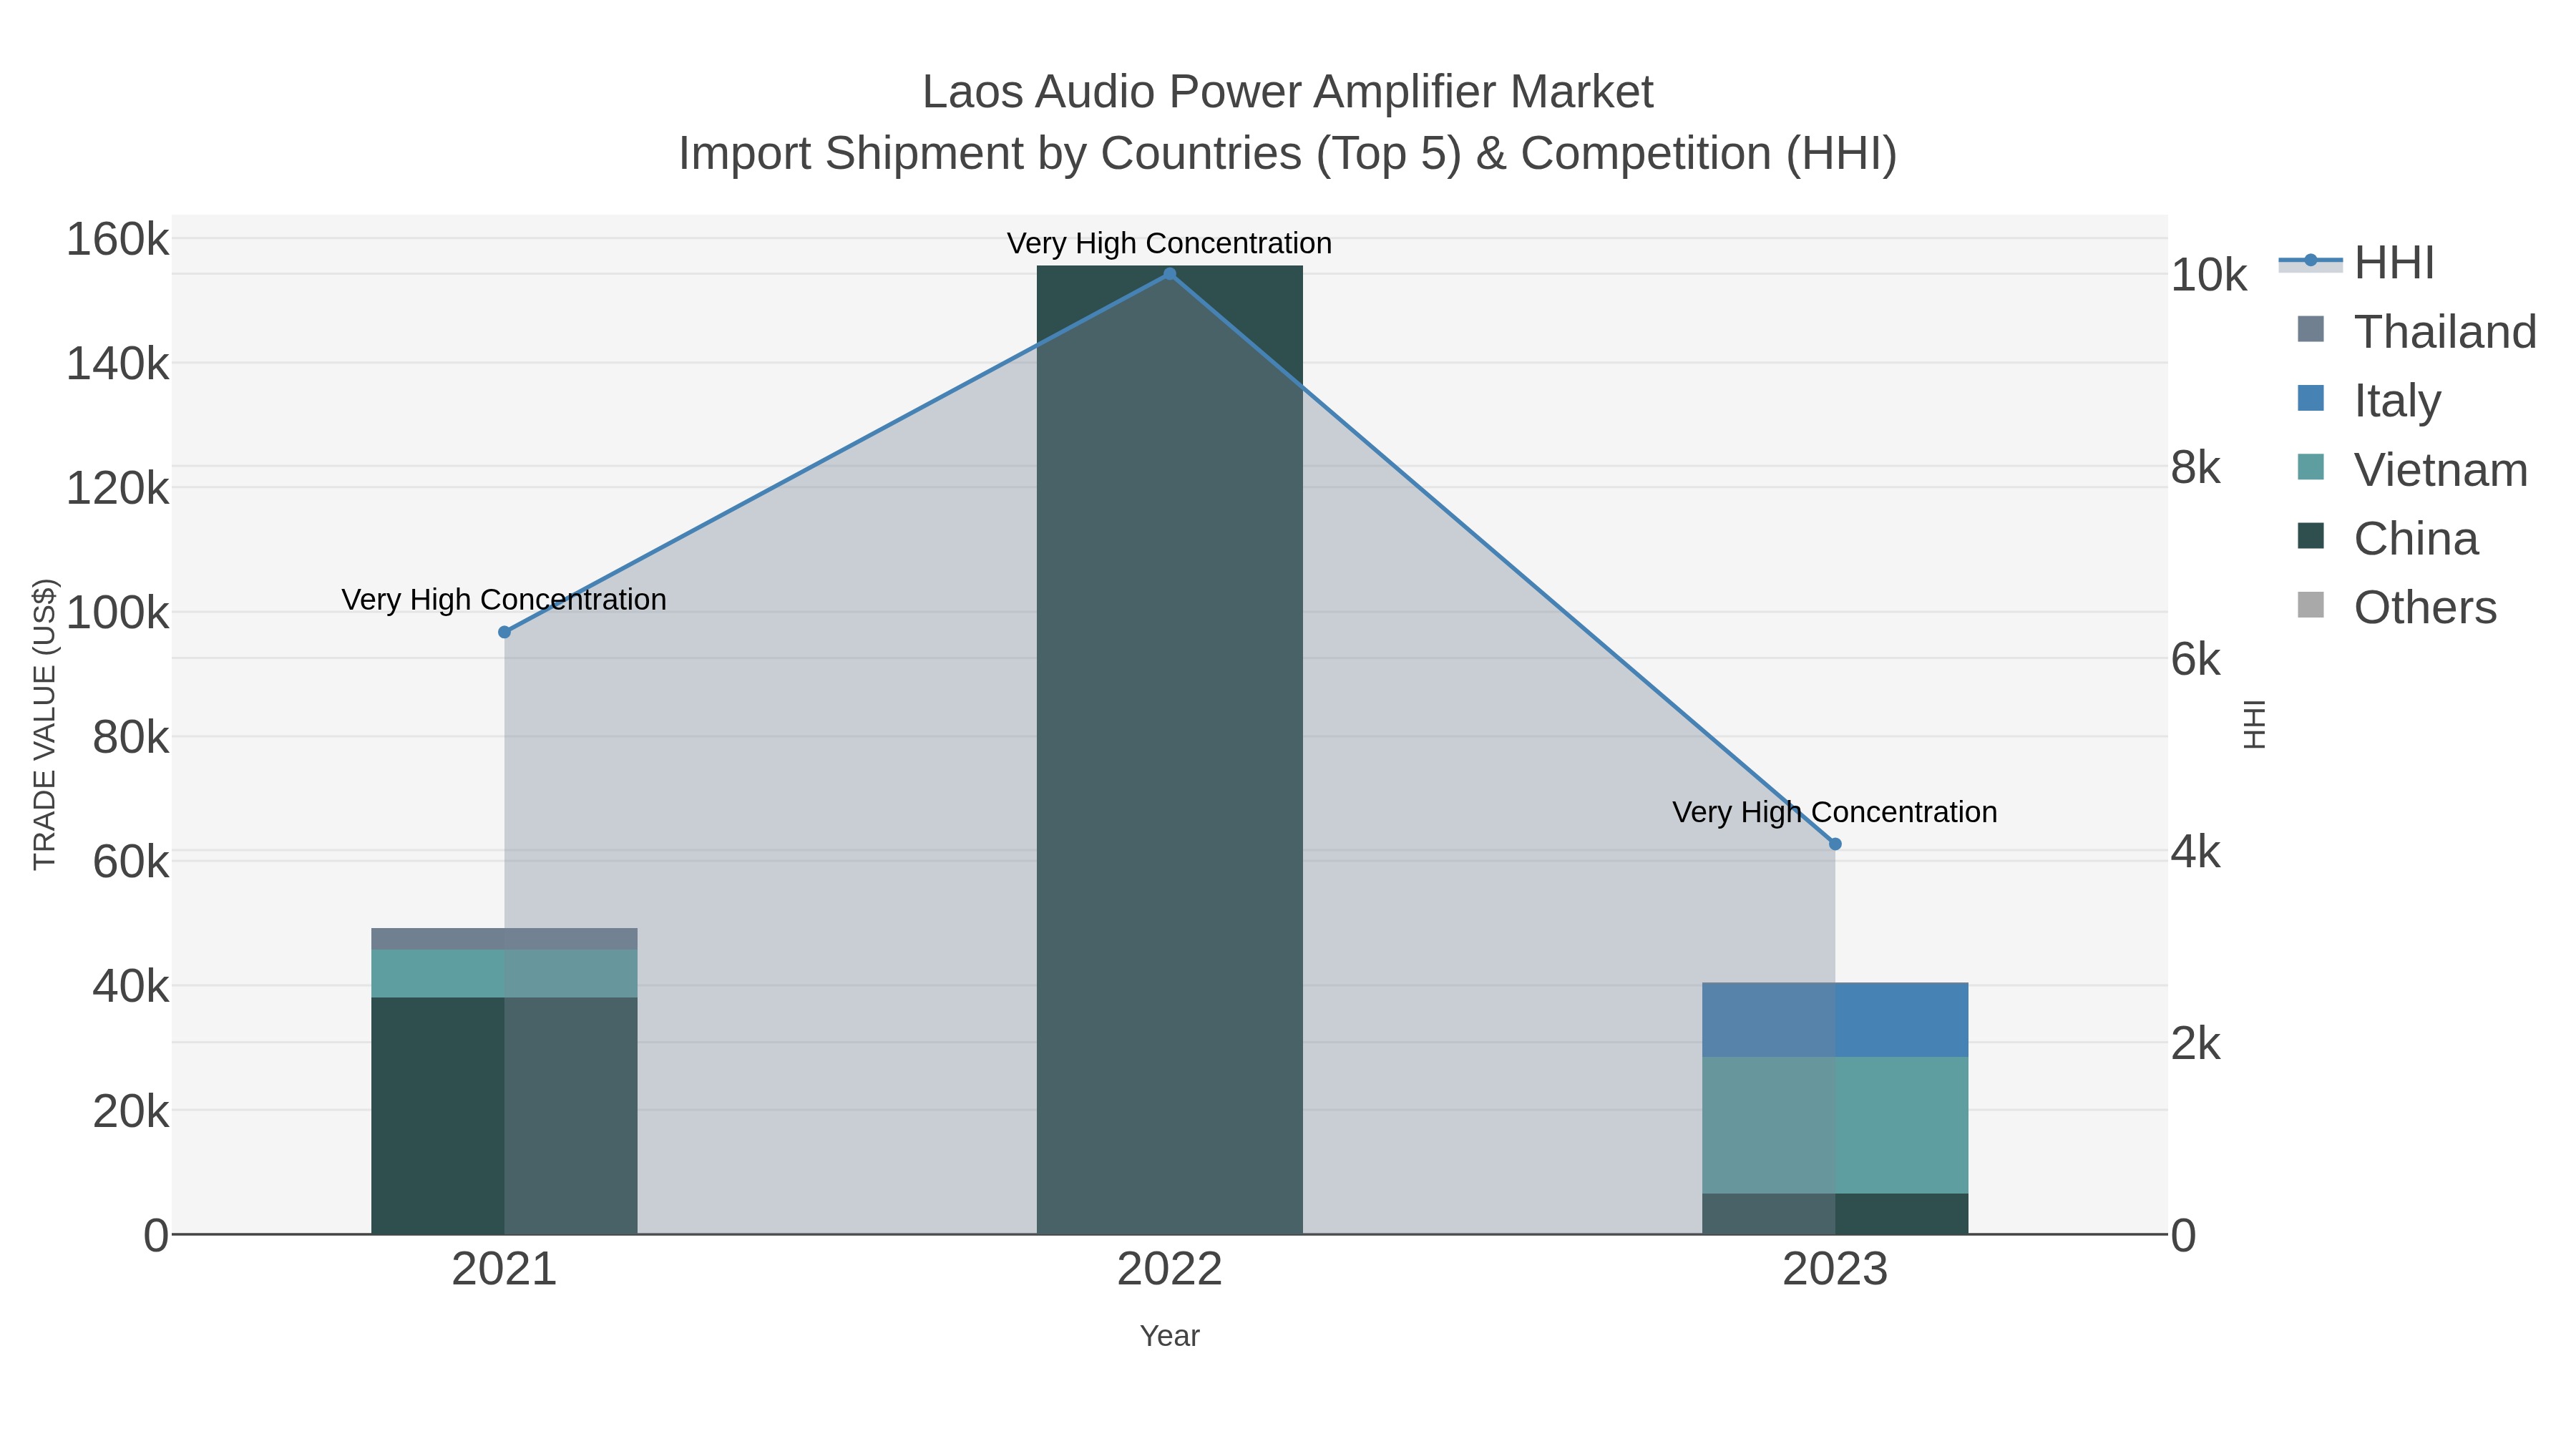
Task: Click the 2023 Vietnam bar segment
Action: click(1835, 1125)
